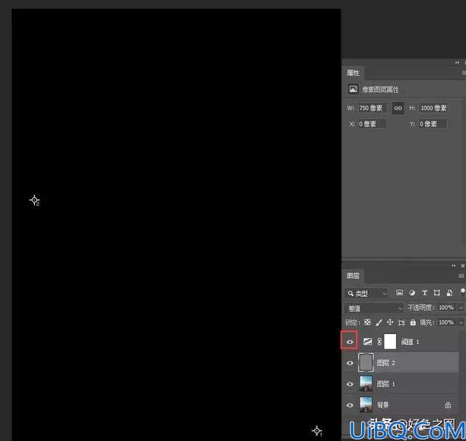Toggle visibility of 背景 layer

tap(349, 405)
